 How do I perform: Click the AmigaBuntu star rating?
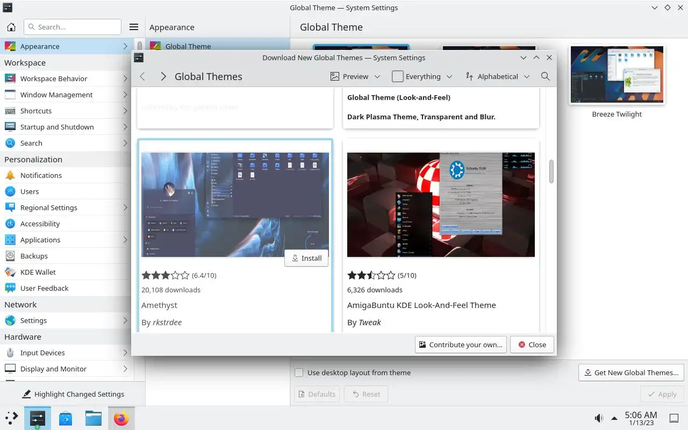[x=371, y=275]
